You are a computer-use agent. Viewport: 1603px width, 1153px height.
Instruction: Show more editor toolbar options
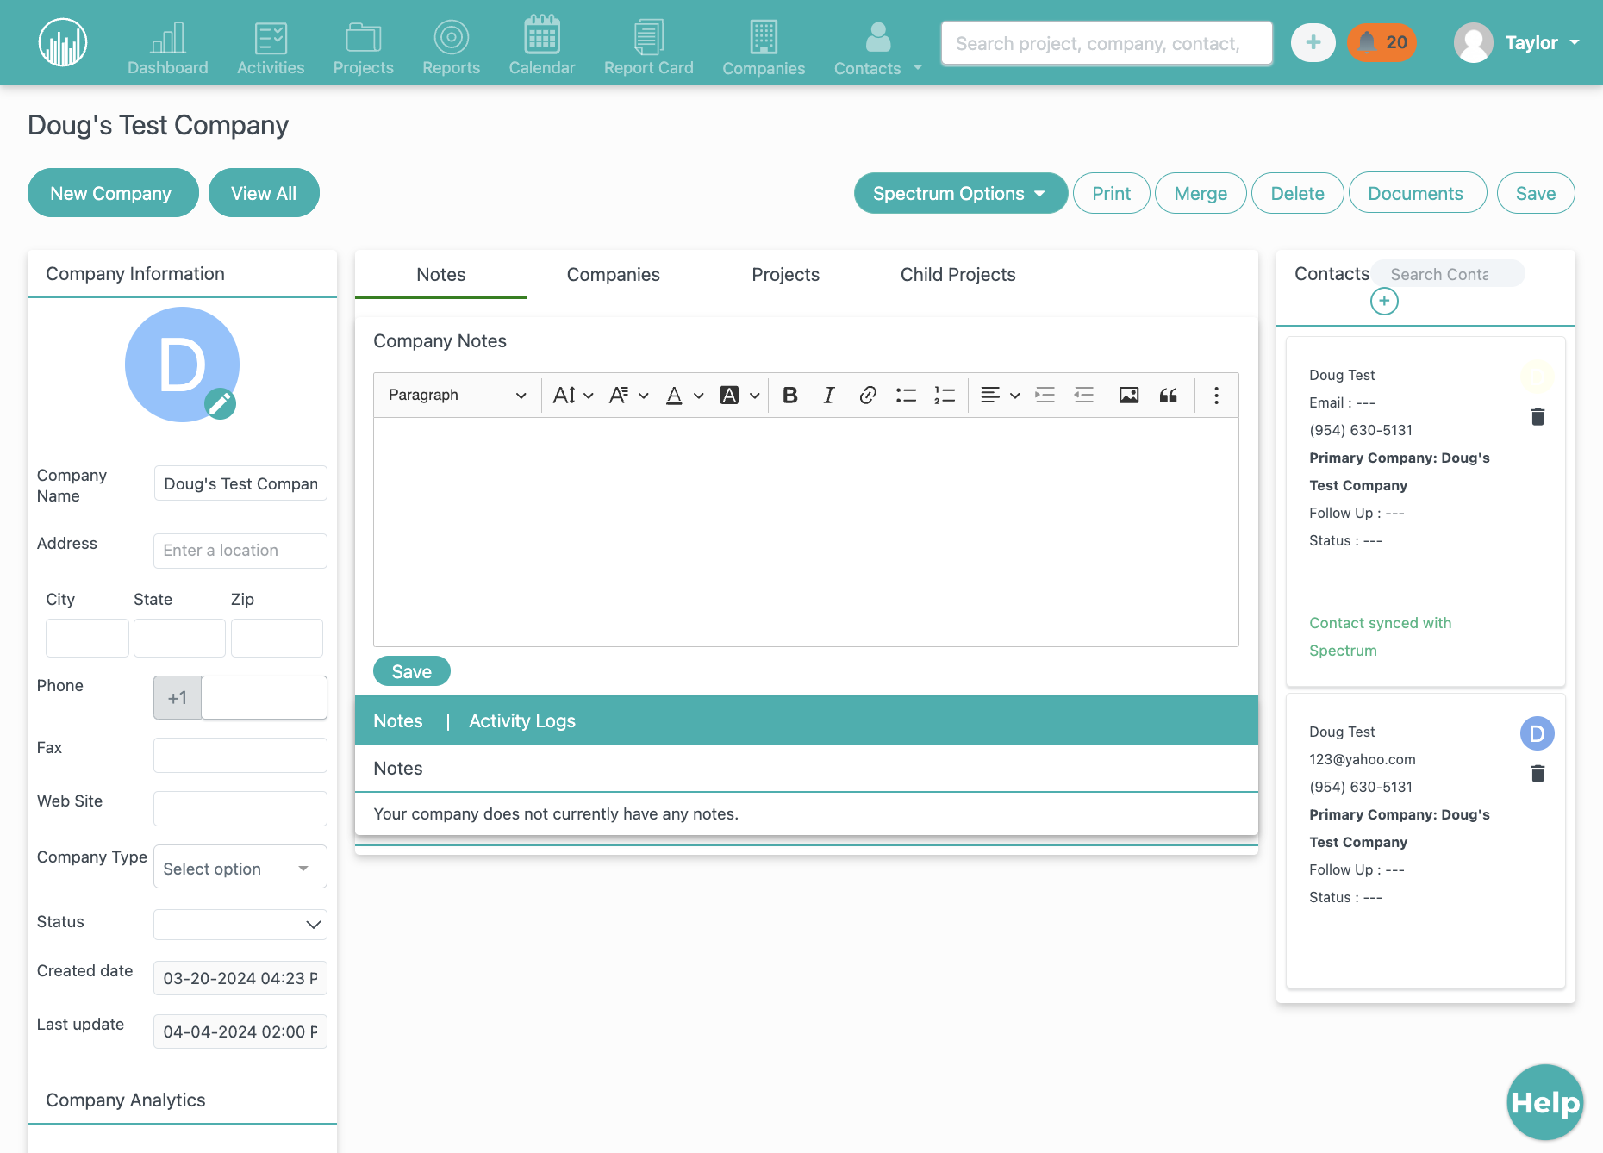[x=1216, y=395]
